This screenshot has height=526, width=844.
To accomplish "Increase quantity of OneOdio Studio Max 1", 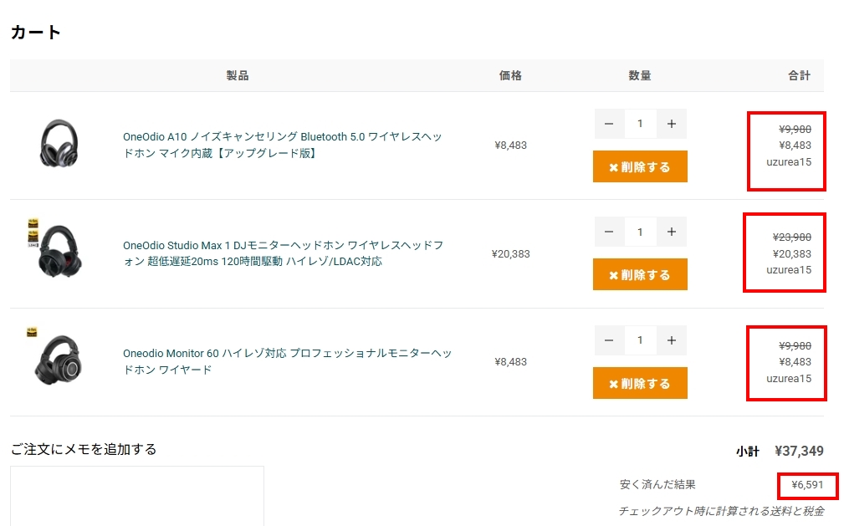I will (671, 232).
